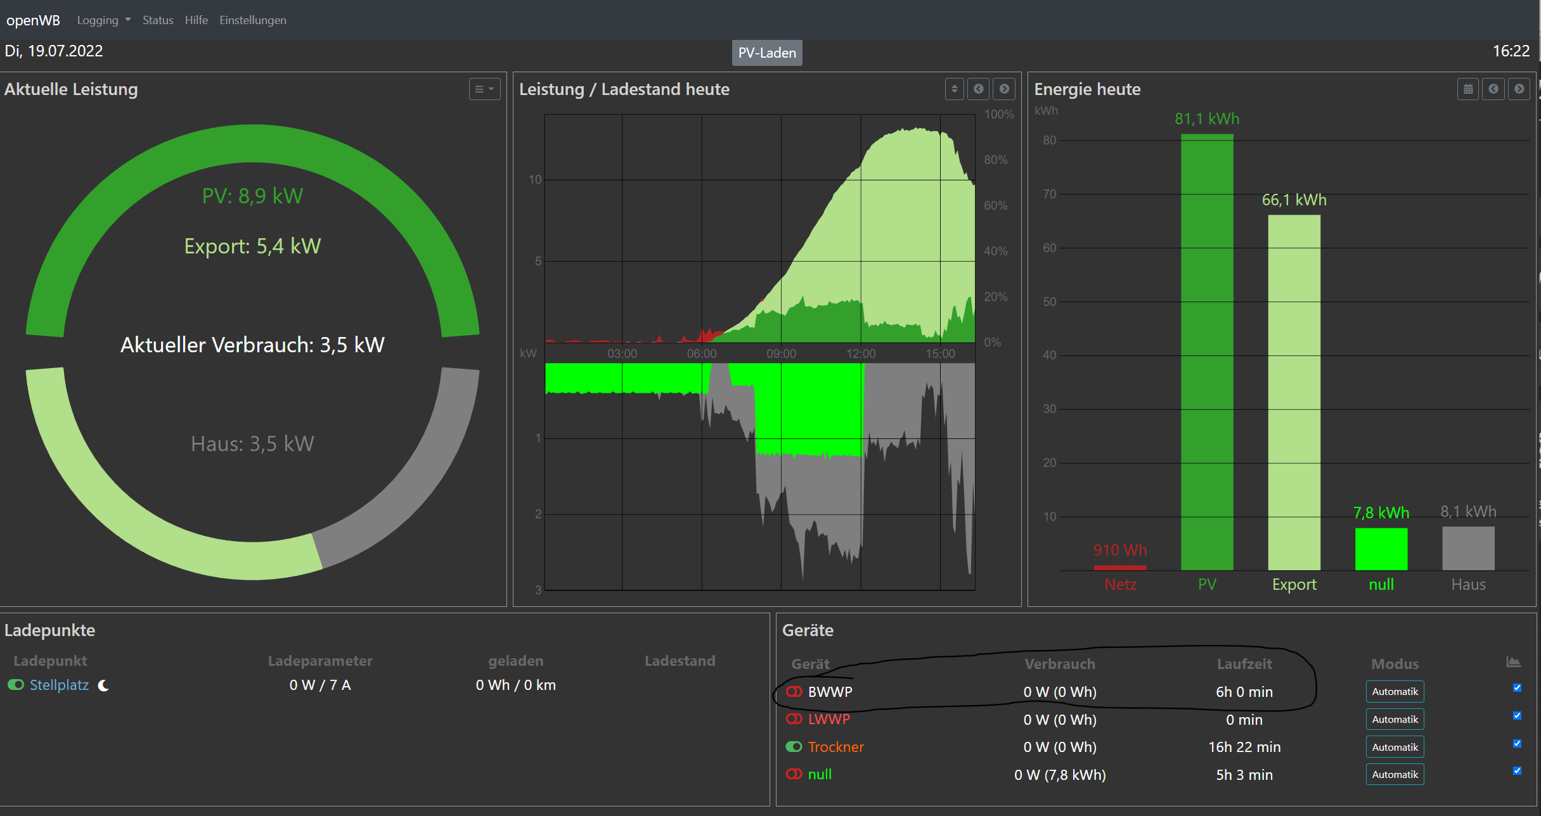The height and width of the screenshot is (816, 1541).
Task: Go to previous day in Energie heute
Action: tap(1493, 89)
